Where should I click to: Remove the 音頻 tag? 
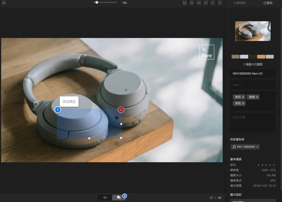coord(257,97)
